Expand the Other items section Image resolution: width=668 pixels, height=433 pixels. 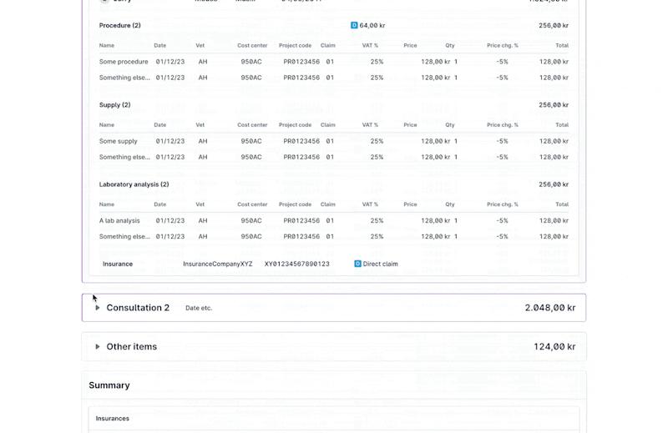click(97, 346)
